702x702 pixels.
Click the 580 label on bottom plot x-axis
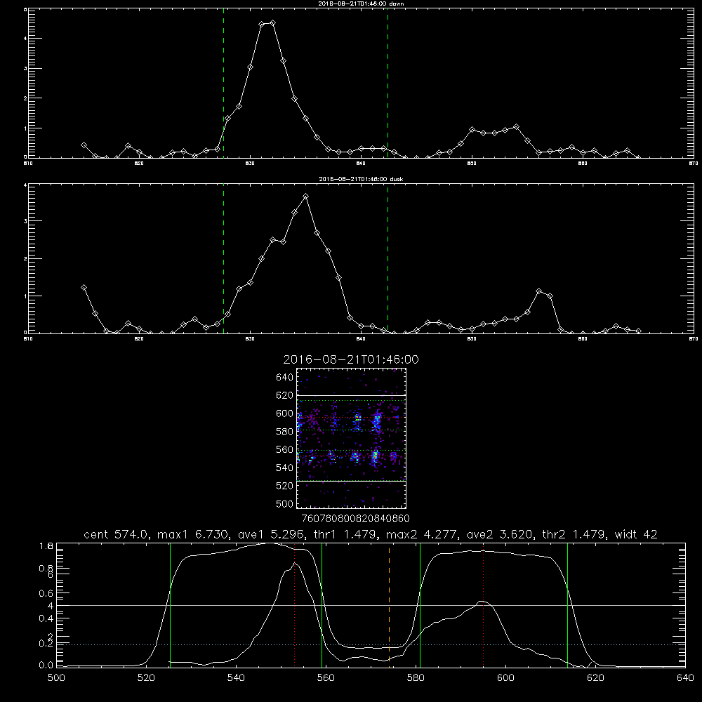pyautogui.click(x=416, y=678)
